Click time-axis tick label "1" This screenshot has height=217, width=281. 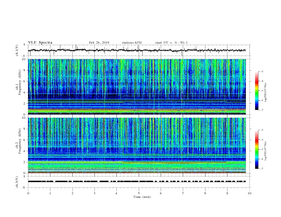pos(50,193)
